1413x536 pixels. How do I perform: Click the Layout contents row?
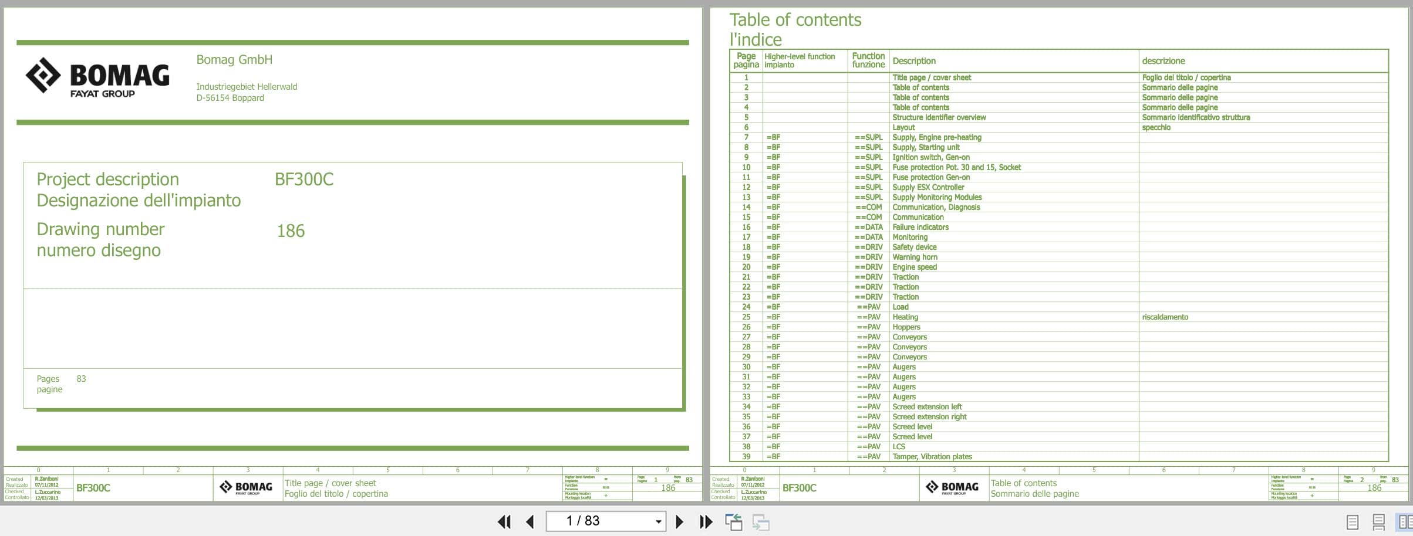[1058, 127]
